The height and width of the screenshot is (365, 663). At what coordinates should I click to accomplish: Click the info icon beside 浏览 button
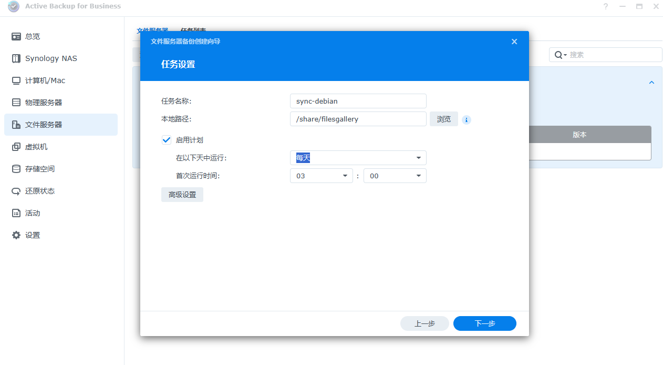tap(467, 120)
